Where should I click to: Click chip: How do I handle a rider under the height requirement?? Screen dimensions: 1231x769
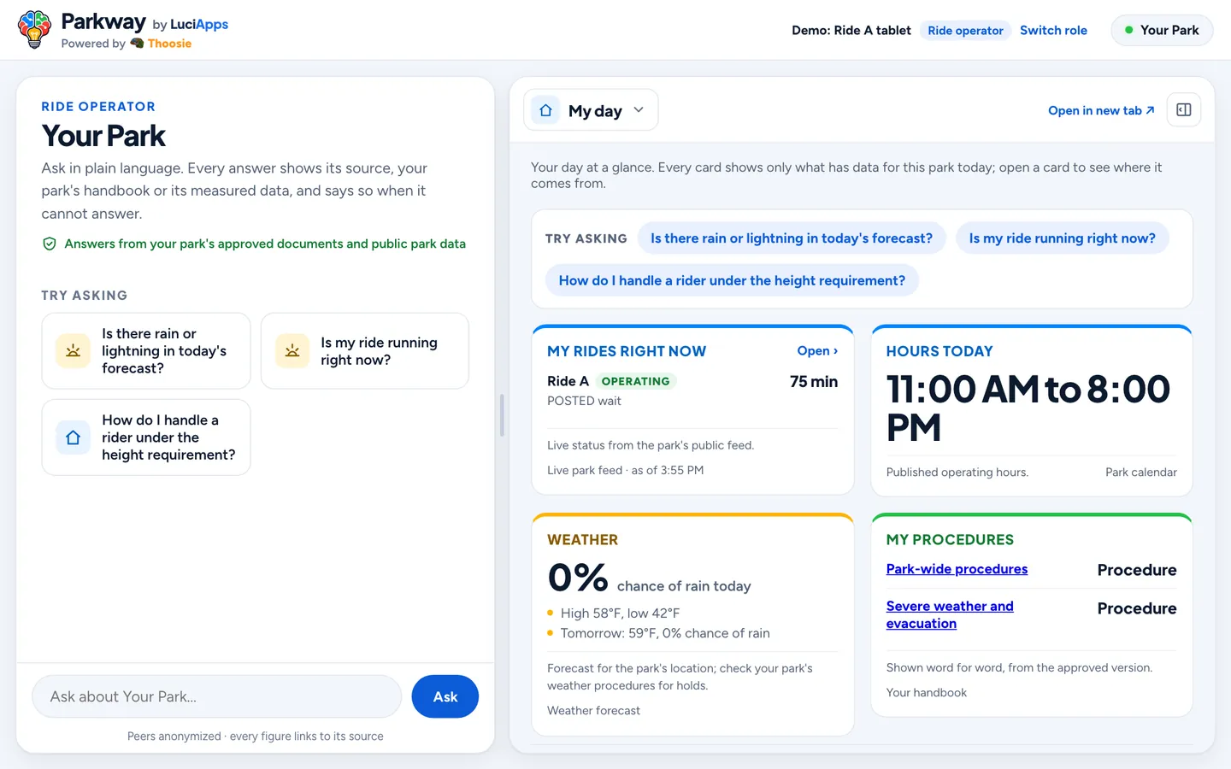[x=732, y=280]
